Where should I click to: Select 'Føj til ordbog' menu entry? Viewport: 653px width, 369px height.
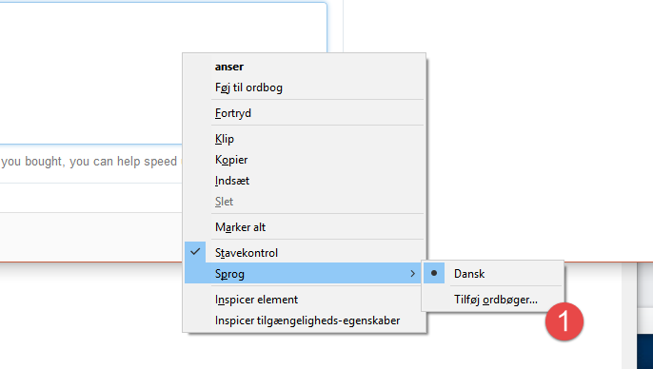coord(305,87)
